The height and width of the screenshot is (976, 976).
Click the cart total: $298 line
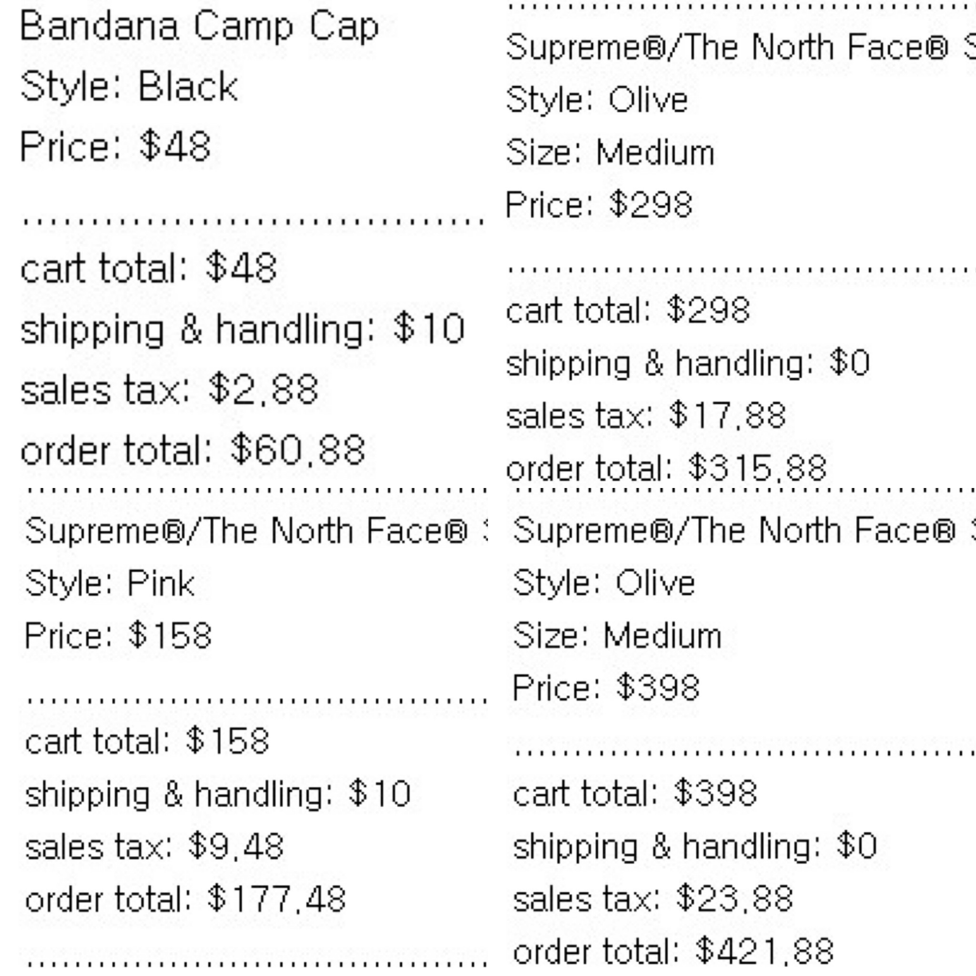point(628,310)
